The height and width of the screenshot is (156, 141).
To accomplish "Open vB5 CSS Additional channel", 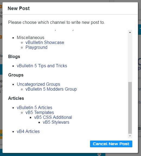I will click(53, 117).
